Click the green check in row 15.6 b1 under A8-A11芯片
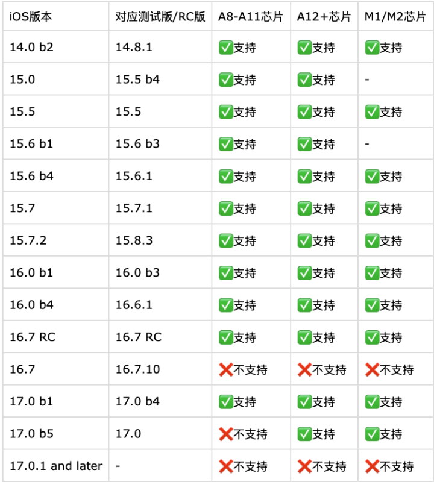Image resolution: width=434 pixels, height=482 pixels. coord(226,144)
